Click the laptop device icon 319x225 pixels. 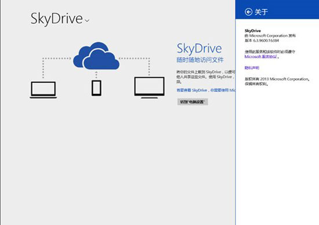coord(43,90)
